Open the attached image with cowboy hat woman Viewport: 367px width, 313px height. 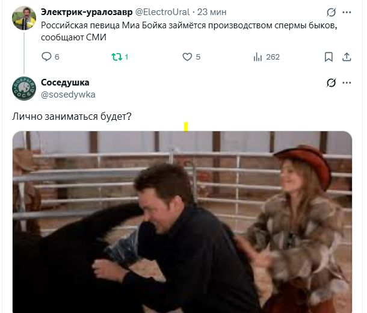tap(182, 222)
